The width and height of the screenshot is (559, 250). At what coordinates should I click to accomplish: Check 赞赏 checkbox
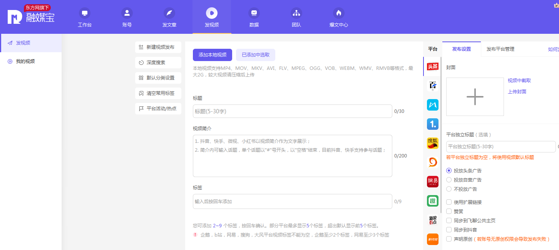(449, 211)
